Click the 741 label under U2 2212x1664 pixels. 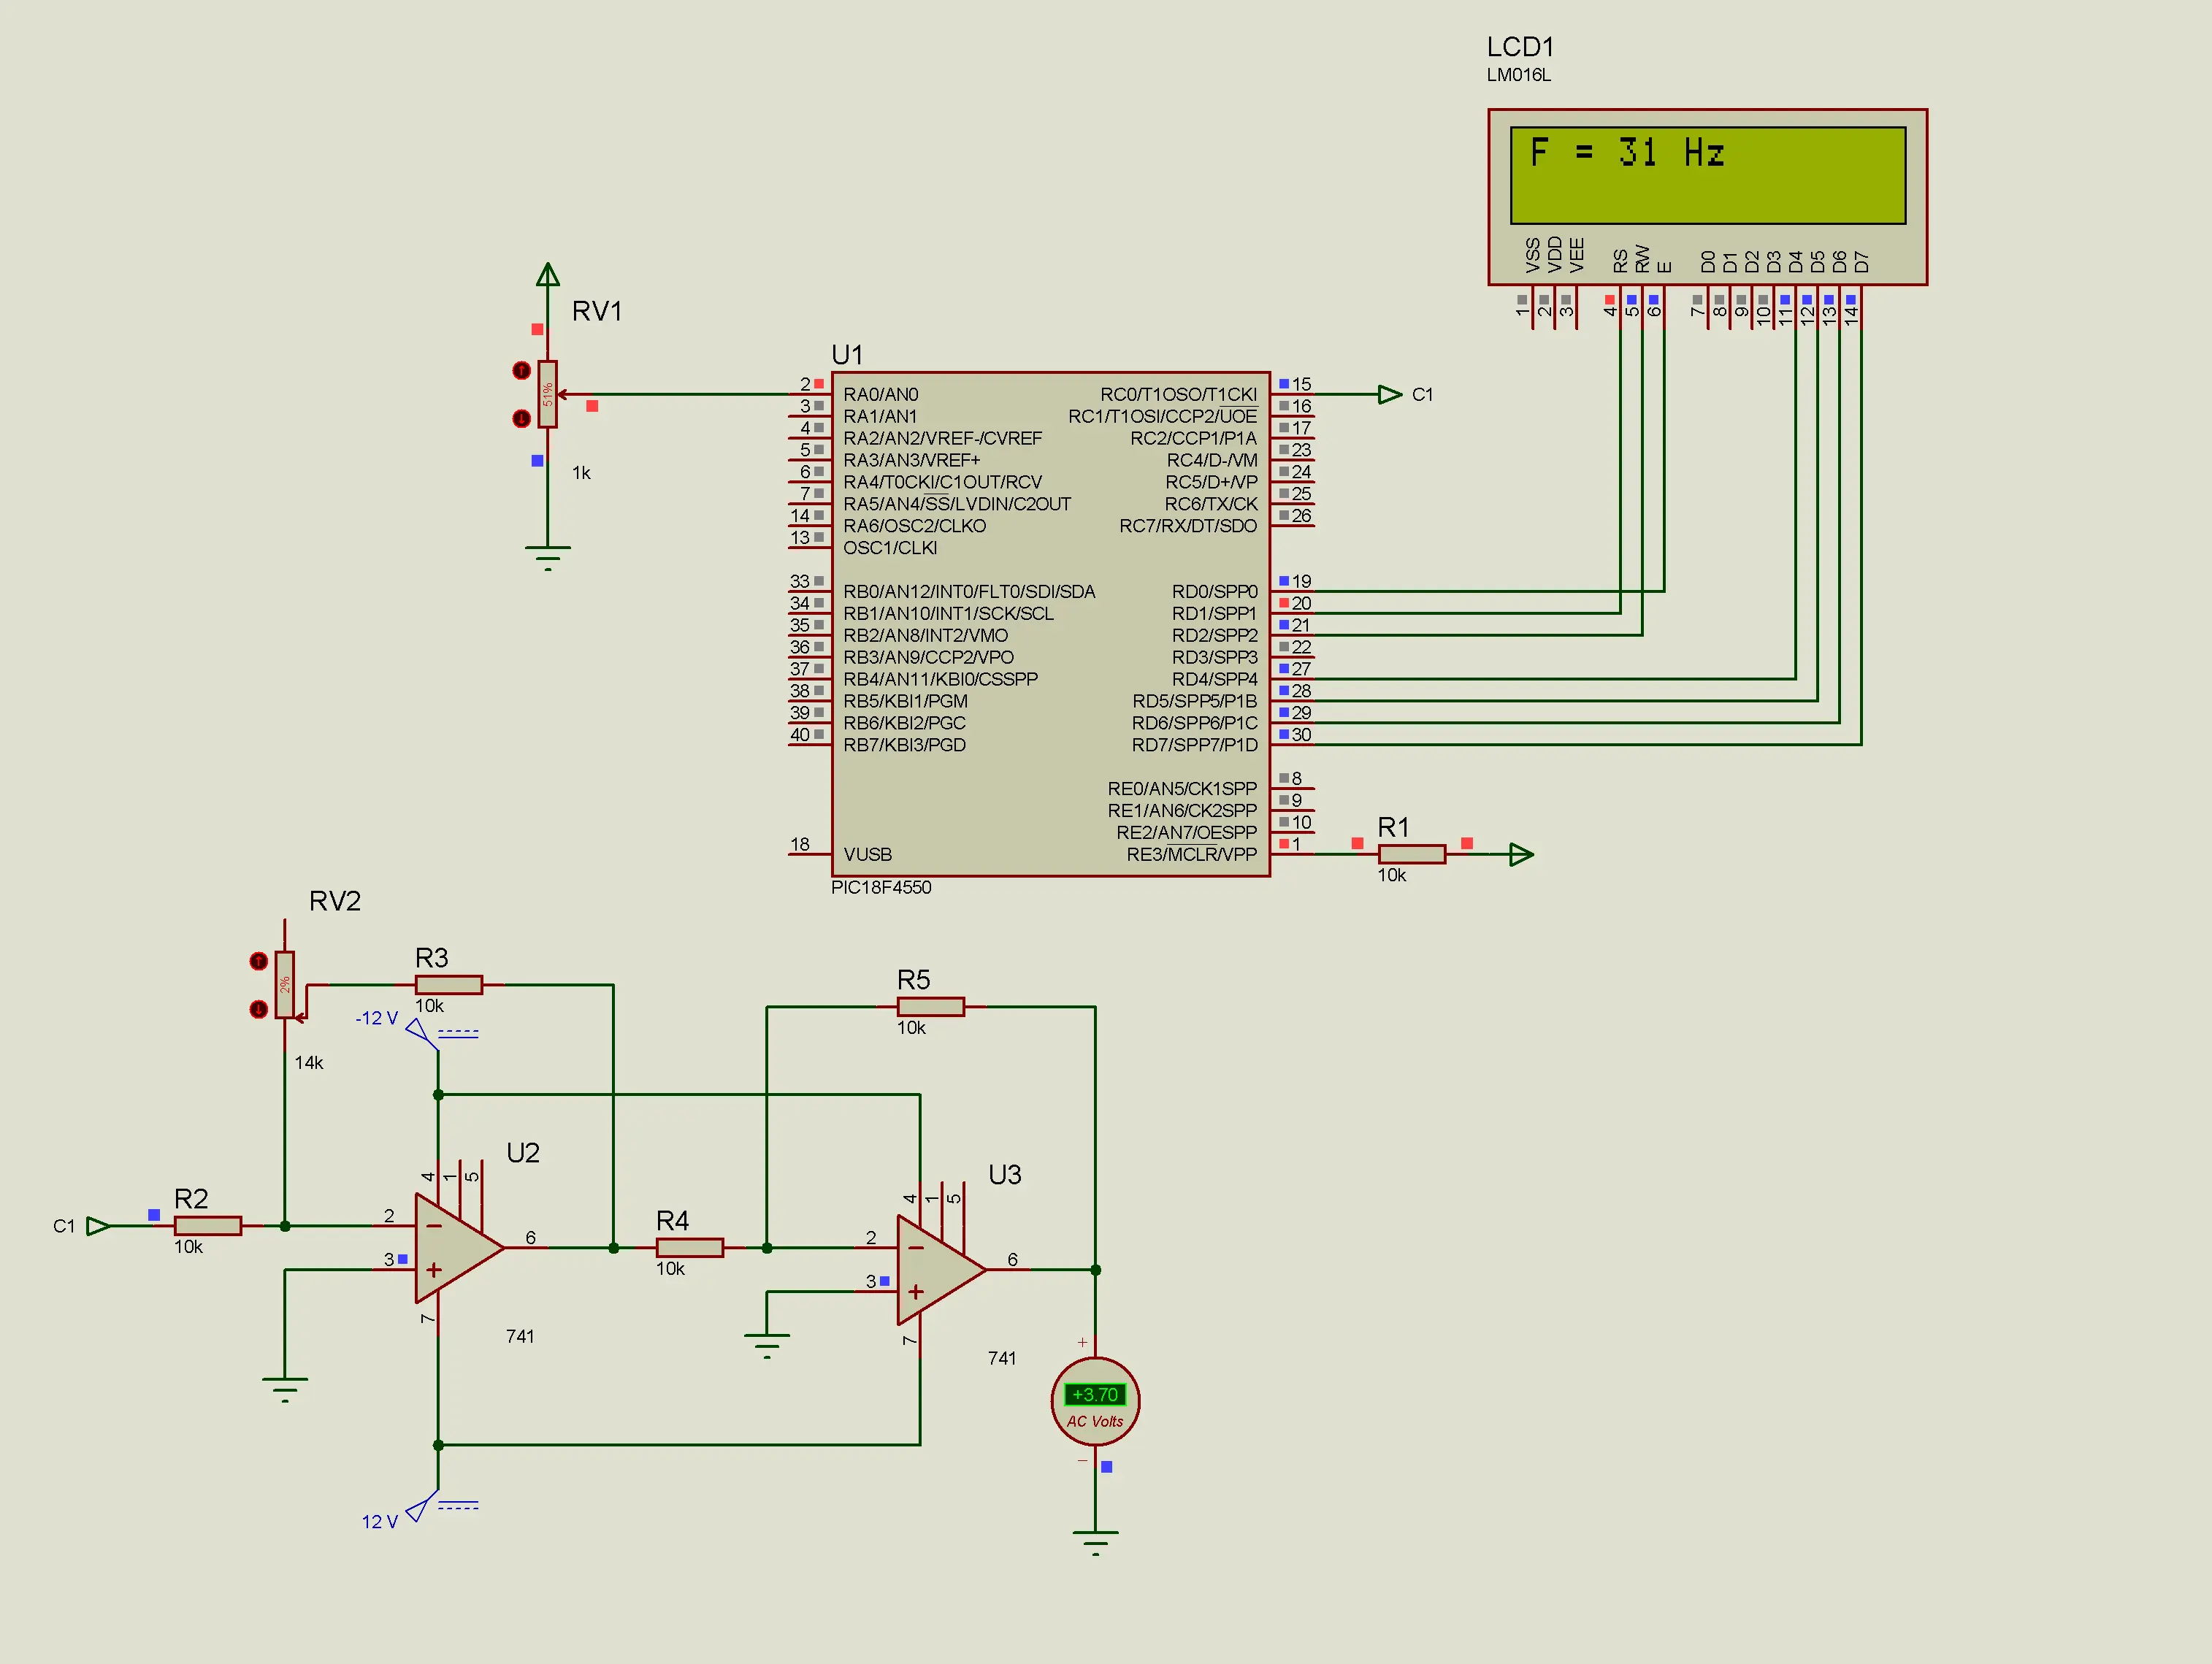(520, 1336)
